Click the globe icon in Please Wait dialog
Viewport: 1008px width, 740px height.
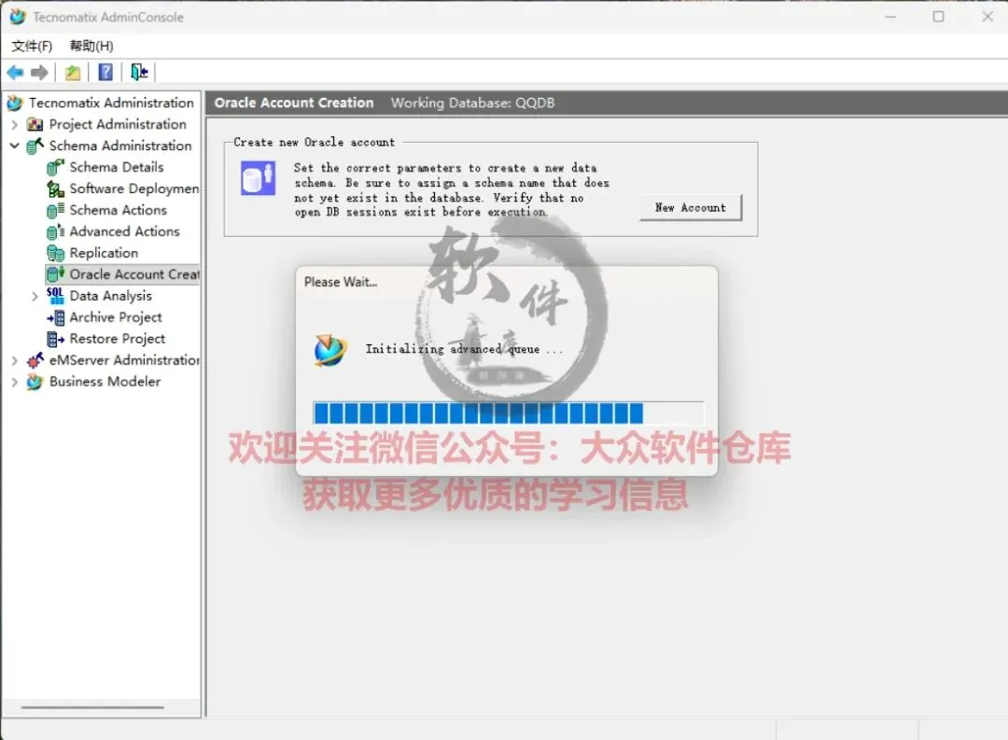(x=330, y=350)
